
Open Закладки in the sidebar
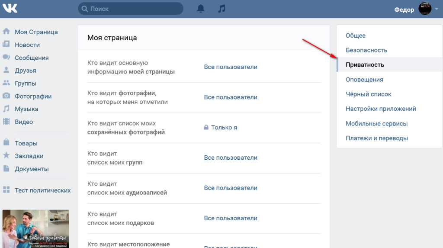point(29,156)
